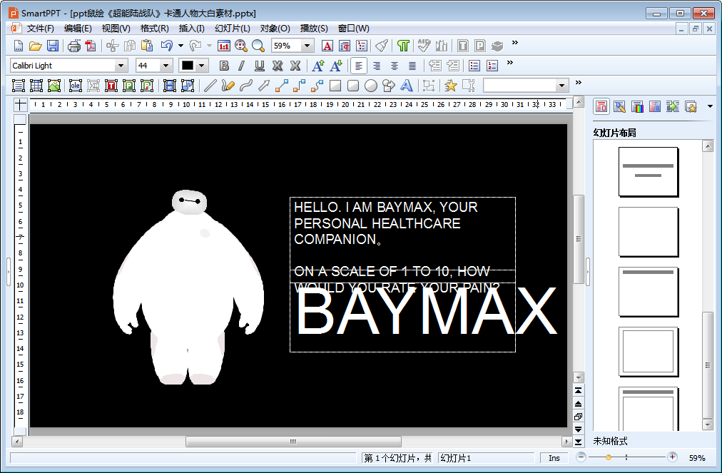
Task: Toggle bold formatting
Action: (x=224, y=66)
